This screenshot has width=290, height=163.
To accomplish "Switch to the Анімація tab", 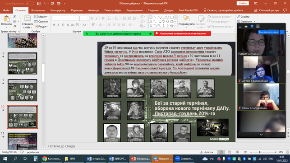I will 93,10.
